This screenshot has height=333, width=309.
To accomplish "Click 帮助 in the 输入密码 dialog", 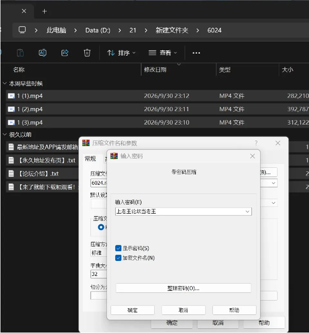I will click(234, 310).
